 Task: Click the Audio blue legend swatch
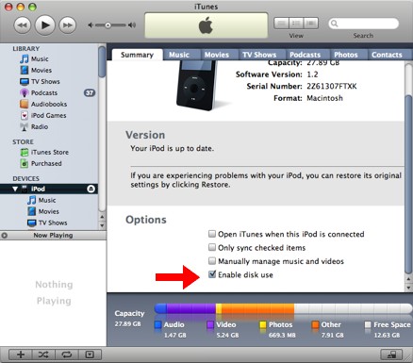coord(158,324)
